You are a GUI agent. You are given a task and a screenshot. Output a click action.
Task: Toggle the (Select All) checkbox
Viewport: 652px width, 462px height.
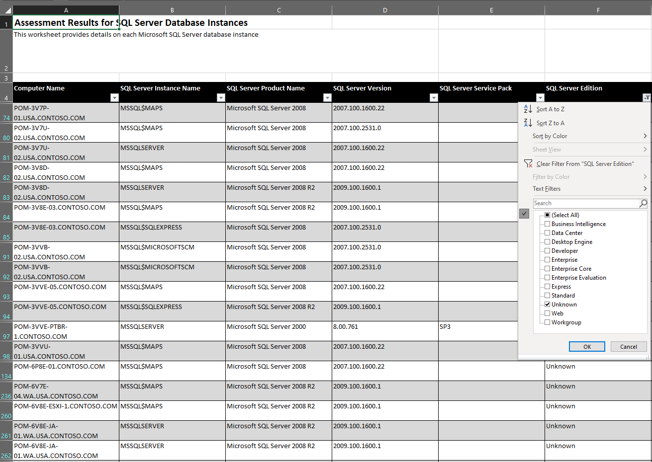click(547, 215)
